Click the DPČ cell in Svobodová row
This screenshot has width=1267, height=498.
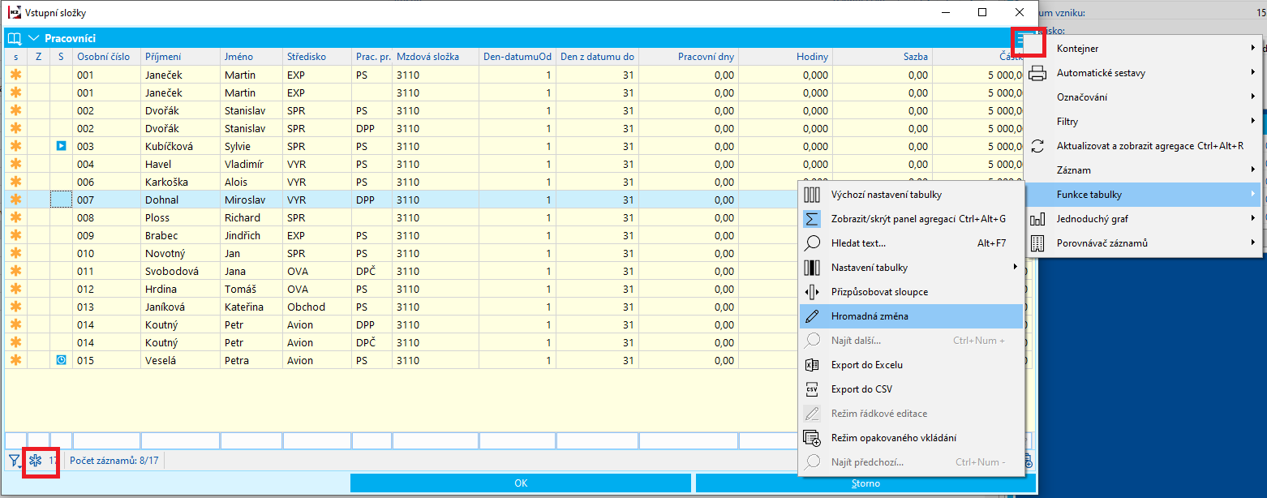[372, 271]
